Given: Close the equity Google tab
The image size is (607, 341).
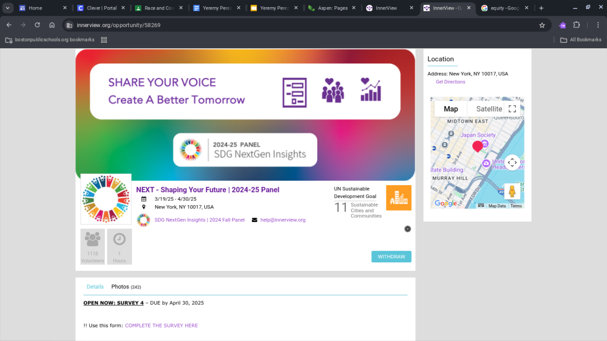Looking at the screenshot, I should [526, 8].
